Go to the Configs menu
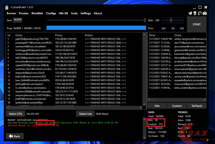This screenshot has height=144, width=215. point(51,13)
